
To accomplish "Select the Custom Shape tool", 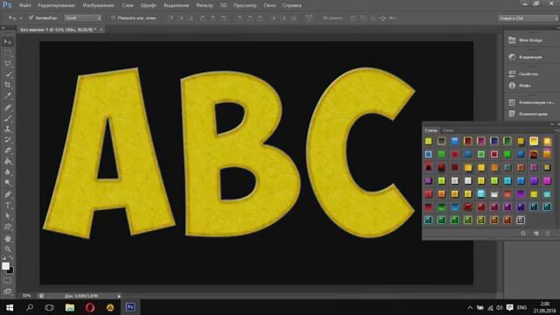I will pos(8,227).
